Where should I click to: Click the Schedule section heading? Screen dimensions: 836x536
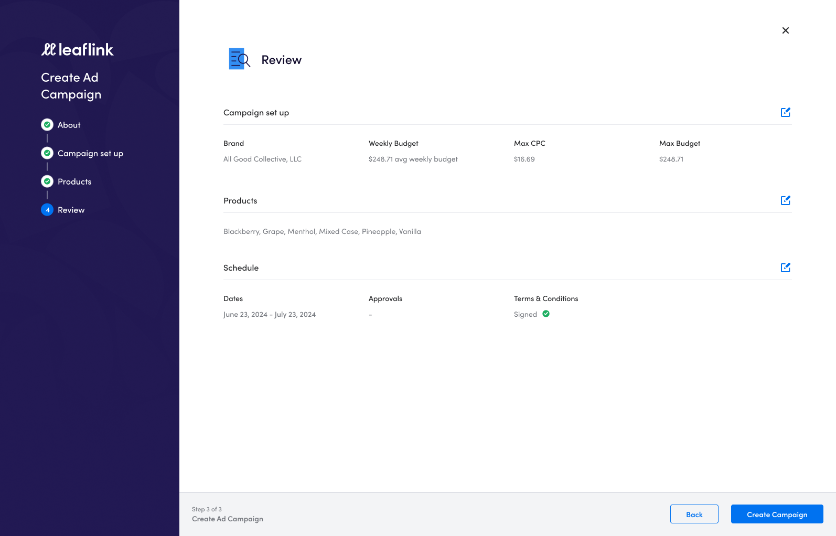pyautogui.click(x=241, y=268)
